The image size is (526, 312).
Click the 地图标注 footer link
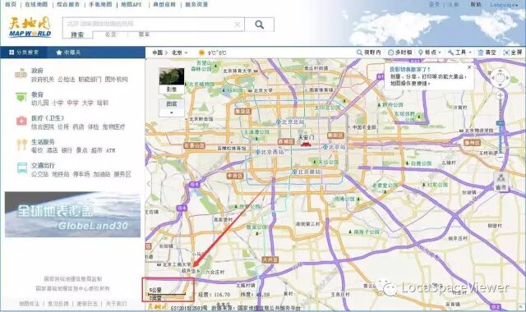pos(30,304)
